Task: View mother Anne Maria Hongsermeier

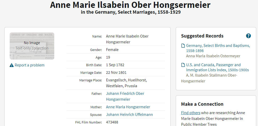Action: [128, 107]
